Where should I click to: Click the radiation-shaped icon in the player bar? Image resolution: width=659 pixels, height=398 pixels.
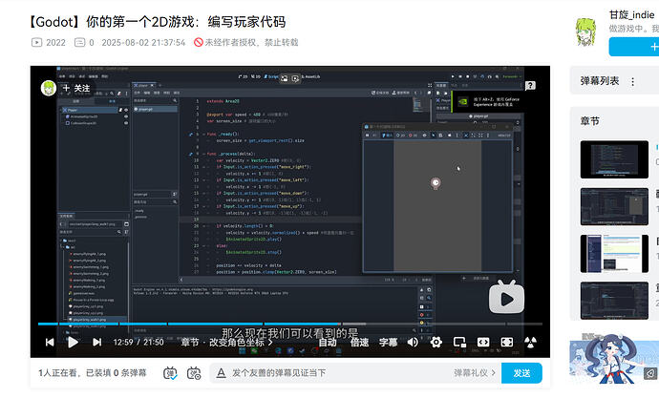530,342
